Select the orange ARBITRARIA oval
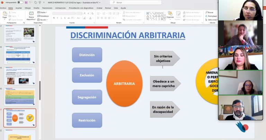 (124, 83)
